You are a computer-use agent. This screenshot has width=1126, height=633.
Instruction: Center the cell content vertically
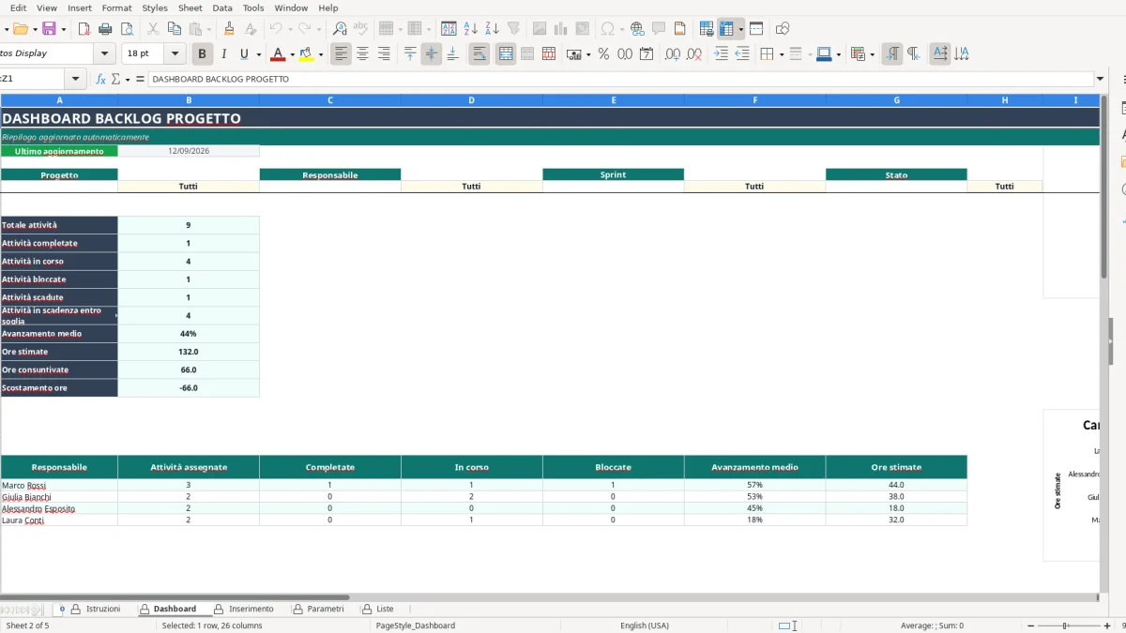[431, 54]
